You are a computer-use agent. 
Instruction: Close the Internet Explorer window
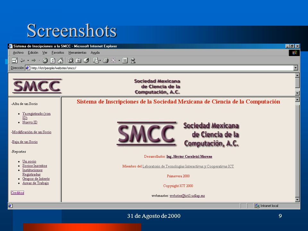[297, 46]
